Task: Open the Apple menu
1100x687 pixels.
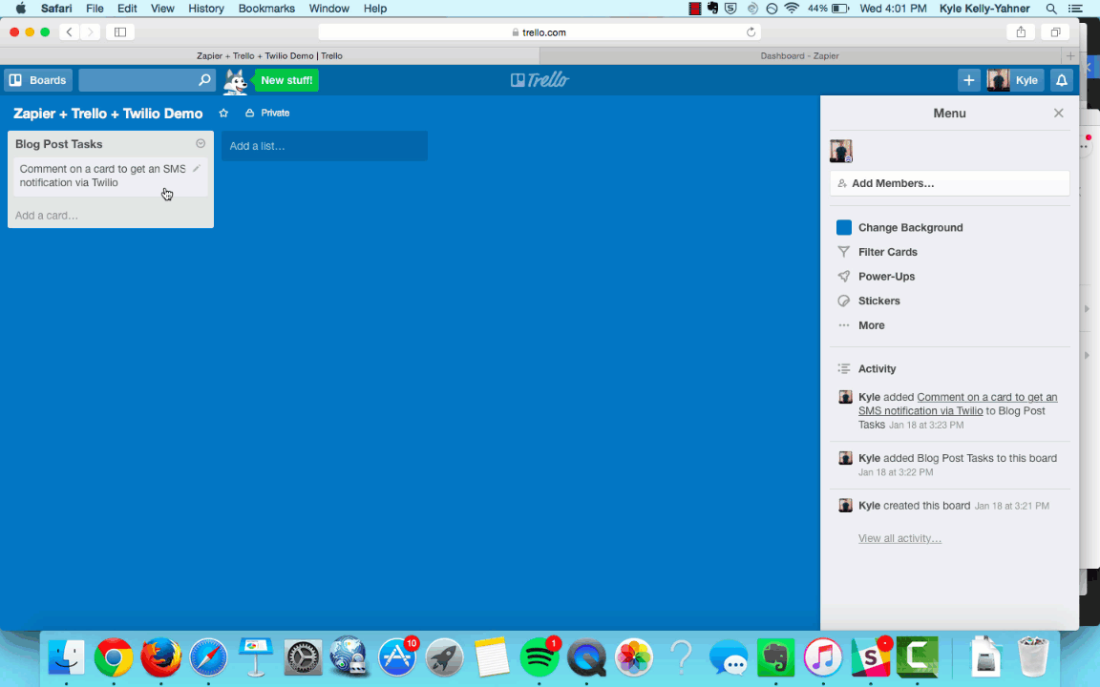Action: pyautogui.click(x=21, y=9)
